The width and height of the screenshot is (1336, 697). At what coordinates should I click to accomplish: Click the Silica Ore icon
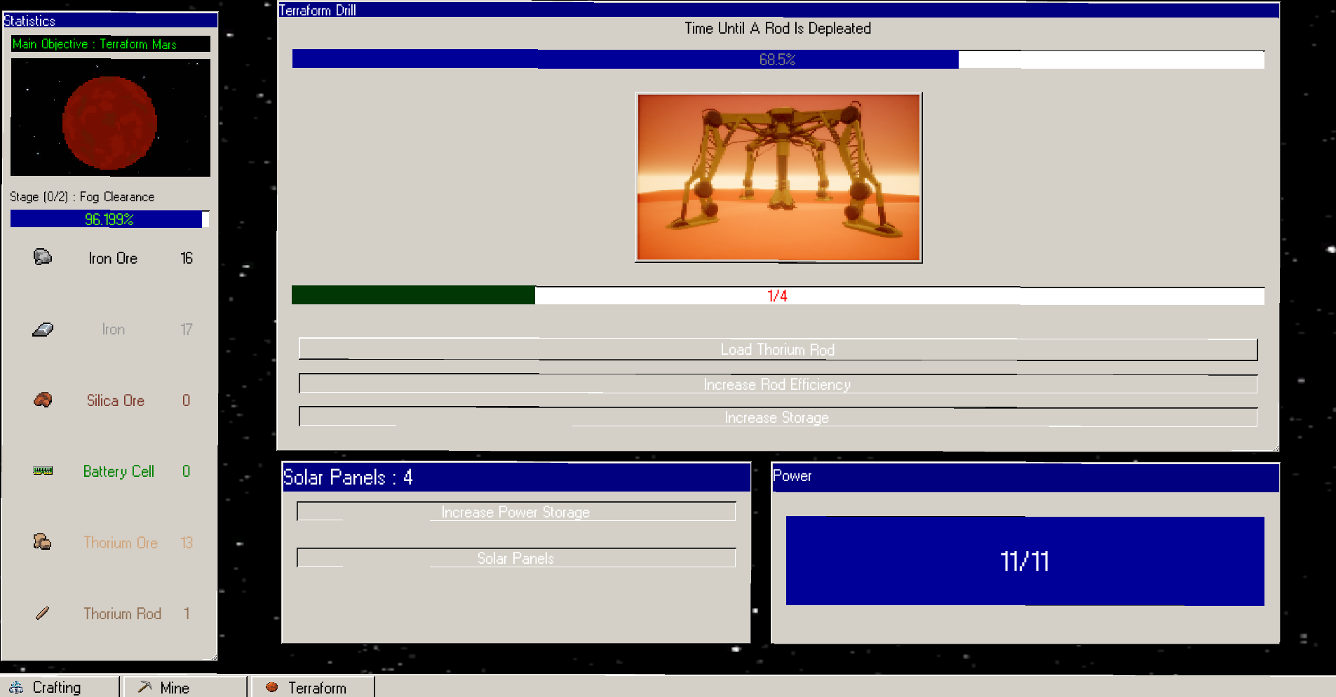[43, 400]
